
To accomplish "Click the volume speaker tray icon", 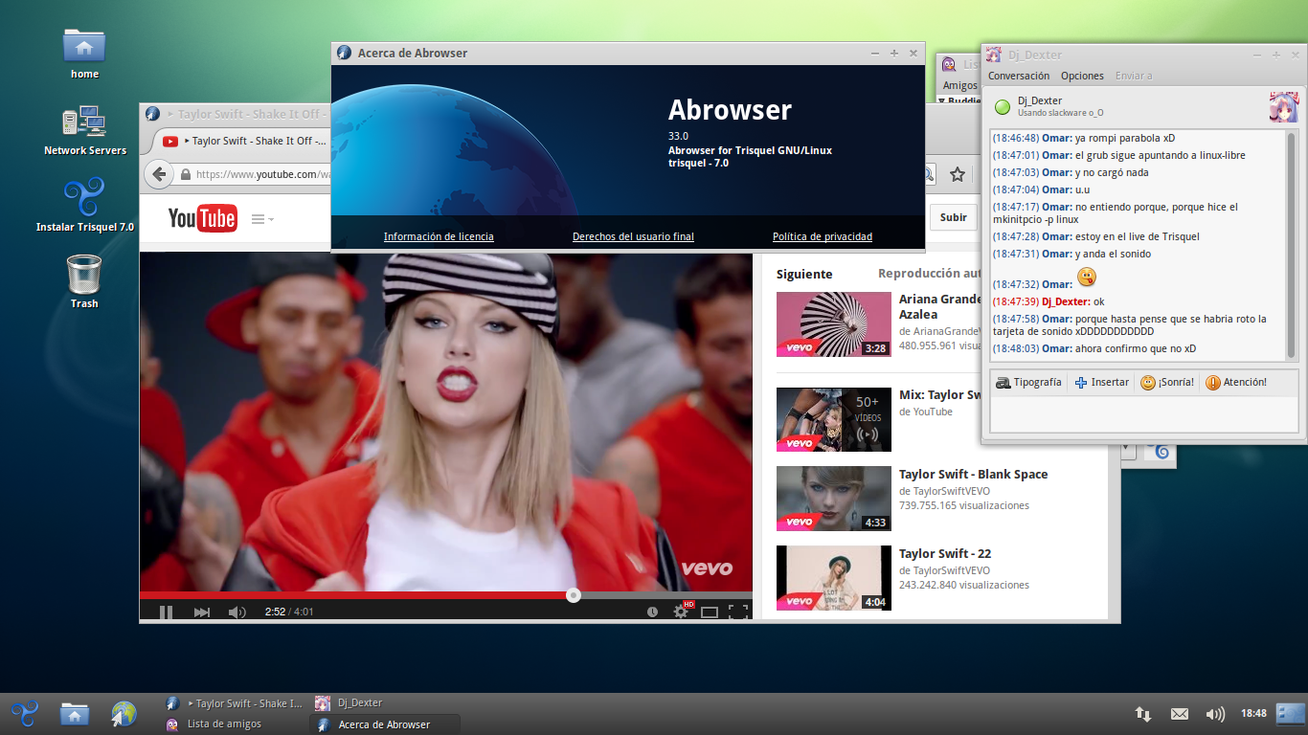I will [x=1215, y=714].
